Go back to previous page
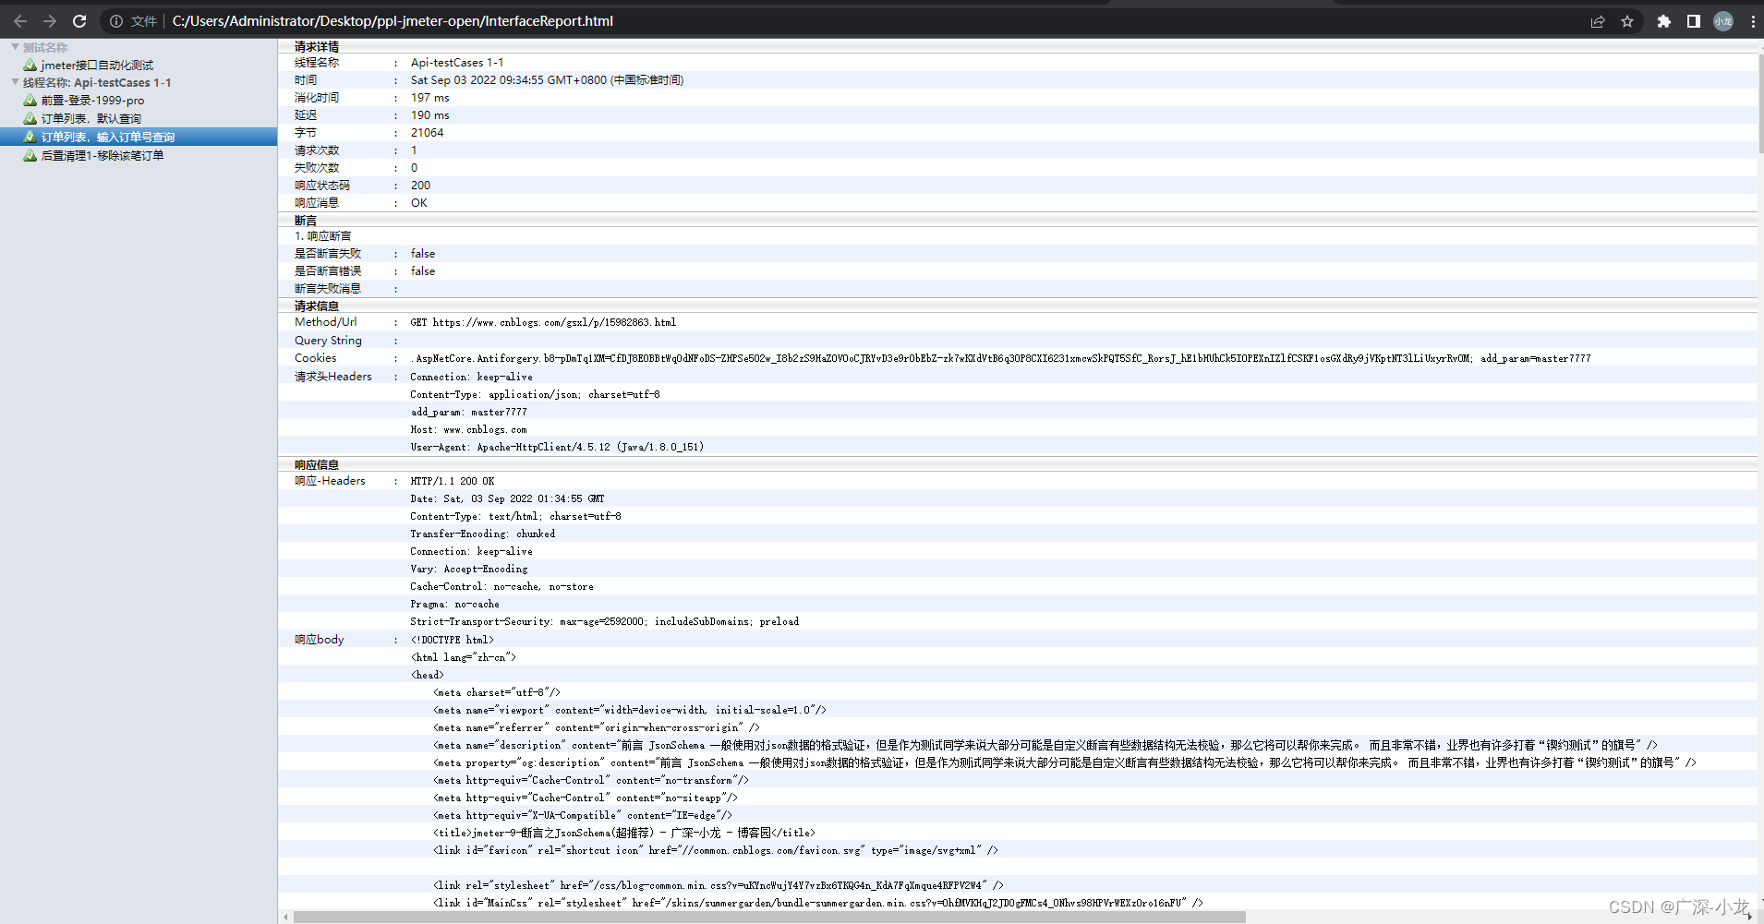Image resolution: width=1764 pixels, height=924 pixels. tap(20, 21)
